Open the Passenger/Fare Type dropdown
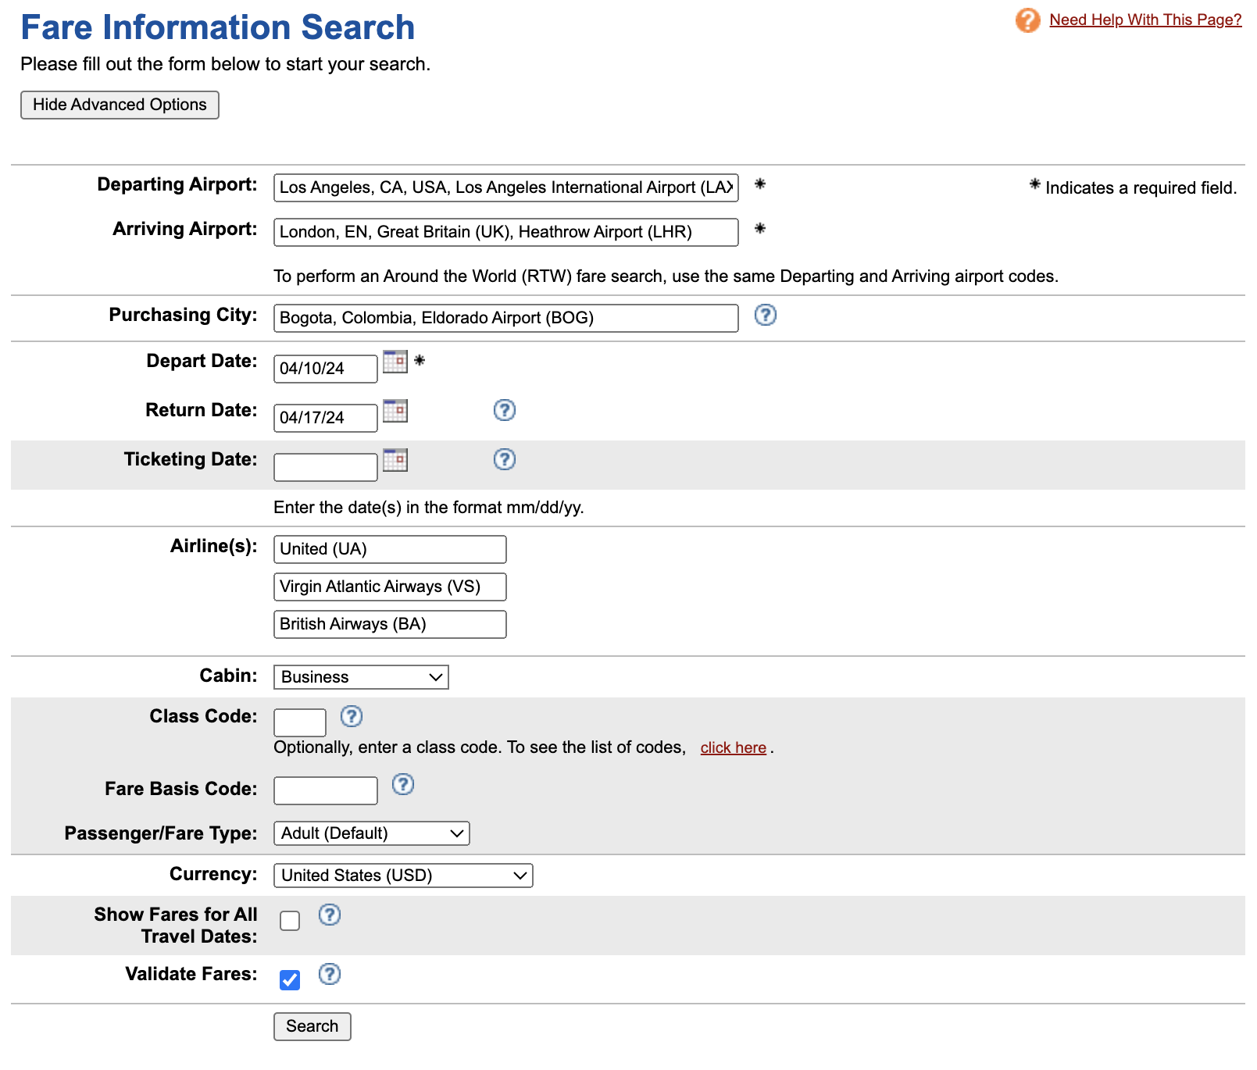 [372, 833]
